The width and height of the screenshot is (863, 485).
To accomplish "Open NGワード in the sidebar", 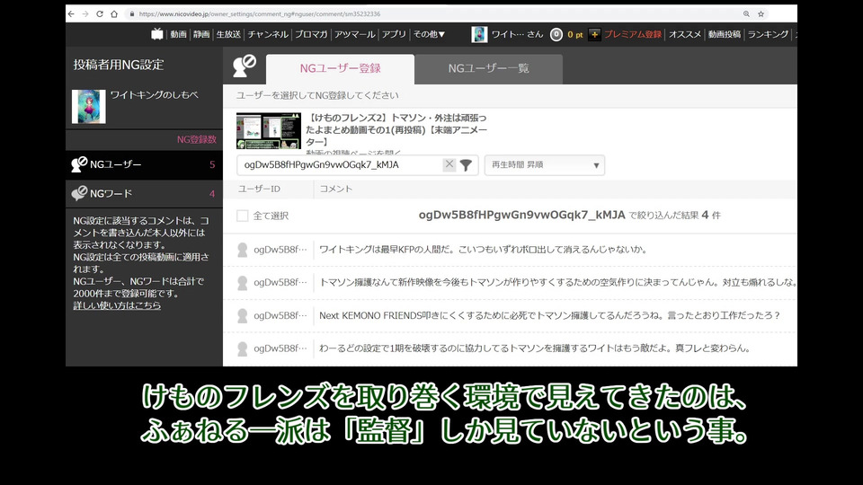I will (x=144, y=194).
